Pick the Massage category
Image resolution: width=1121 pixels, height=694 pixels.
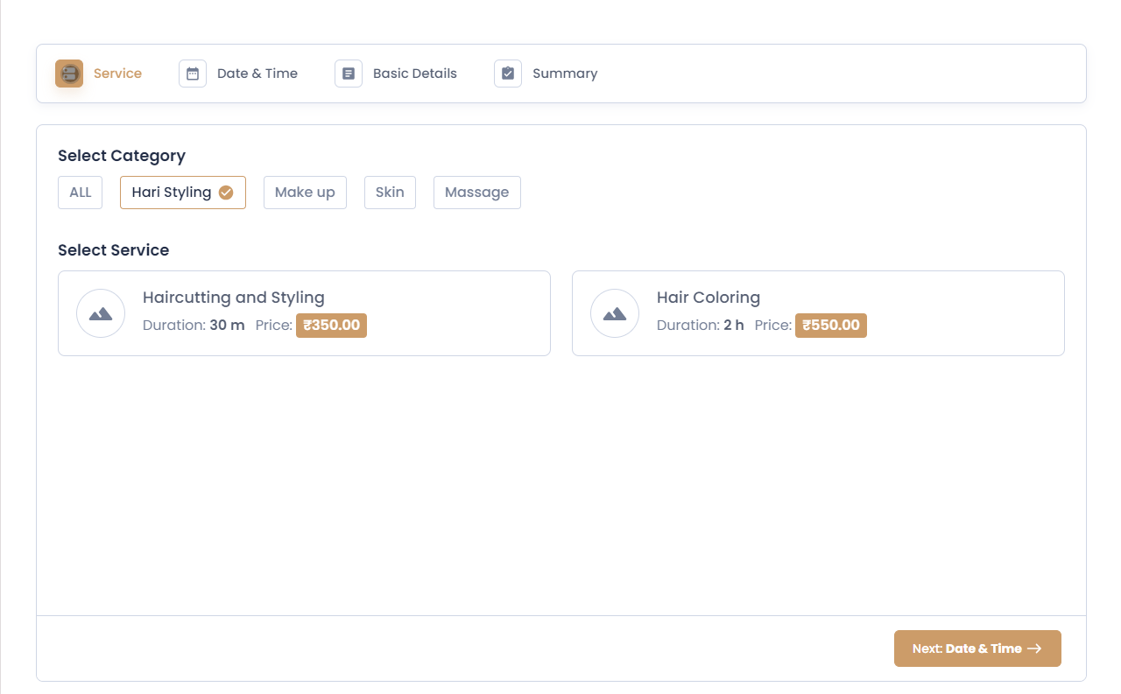click(x=476, y=193)
